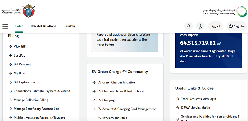248x121 pixels.
Task: Go to My Bills
Action: [x=19, y=73]
